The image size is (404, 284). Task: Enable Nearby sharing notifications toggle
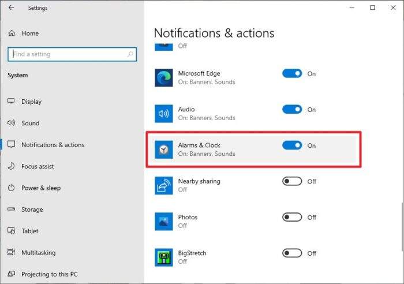(x=292, y=181)
